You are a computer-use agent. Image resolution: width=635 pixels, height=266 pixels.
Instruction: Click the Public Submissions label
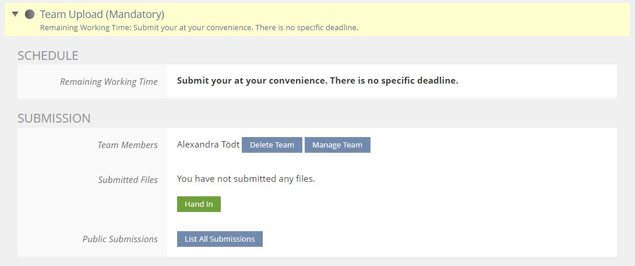pos(120,239)
